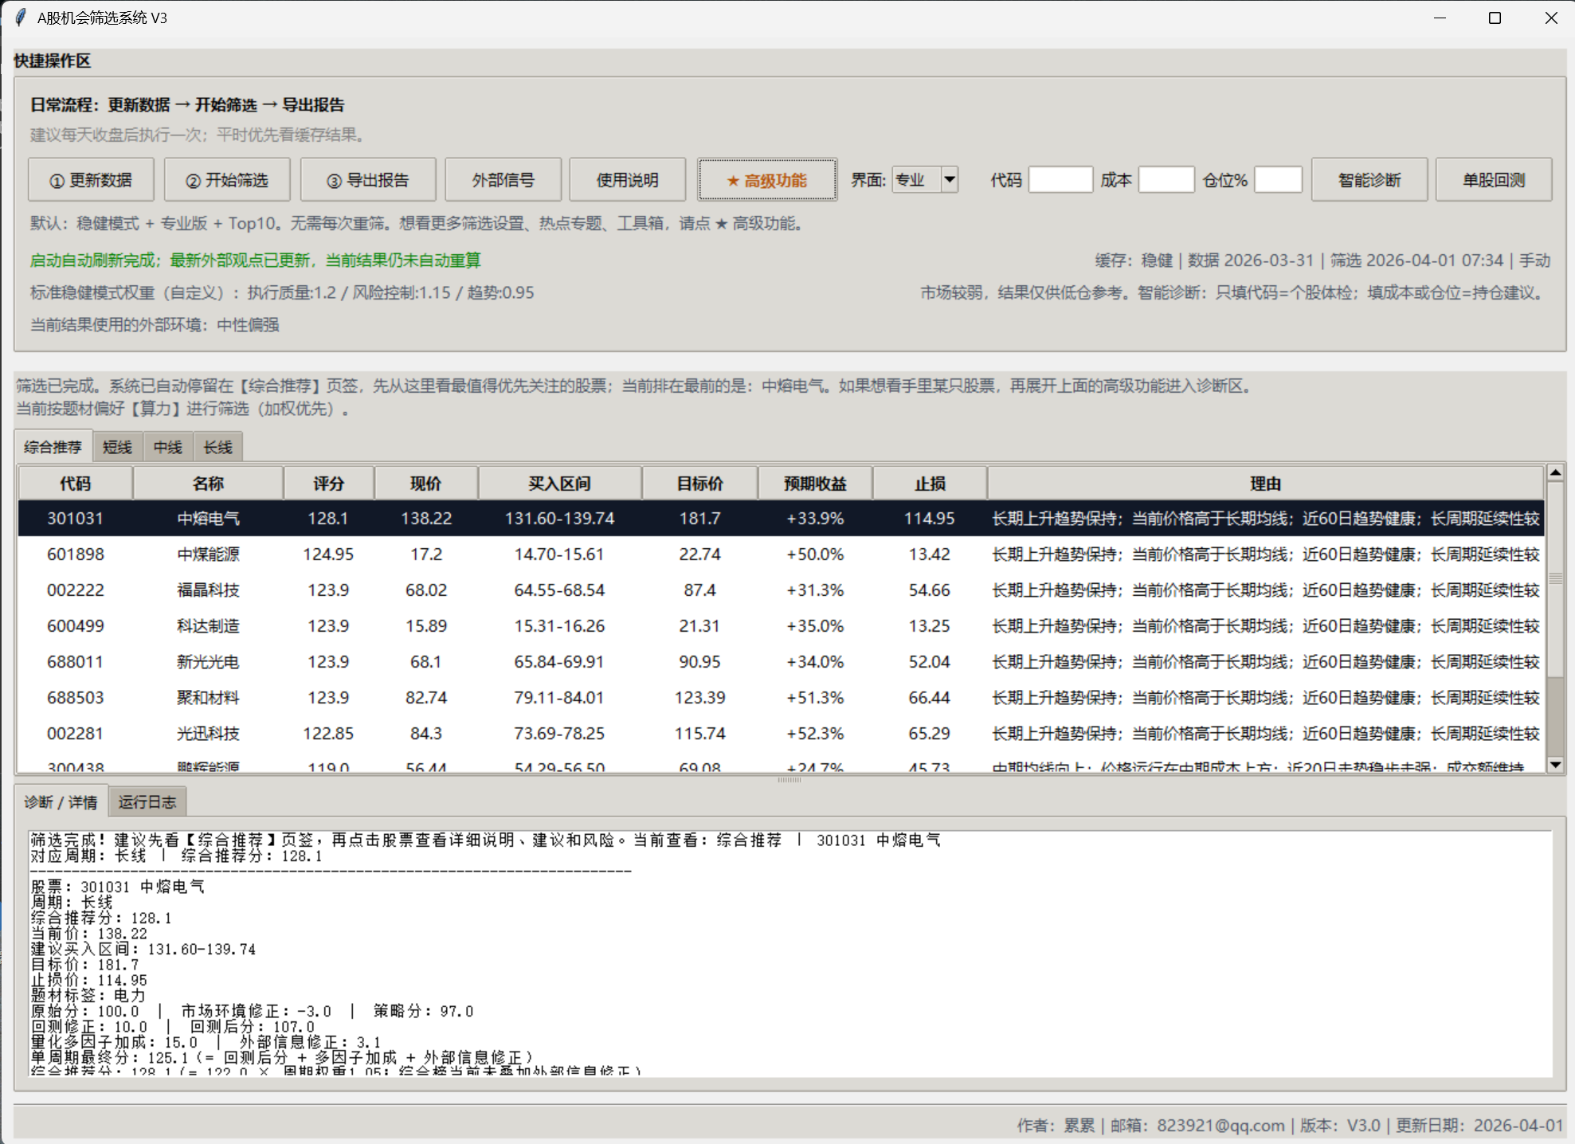
Task: Focus the 成本 input field
Action: 1166,180
